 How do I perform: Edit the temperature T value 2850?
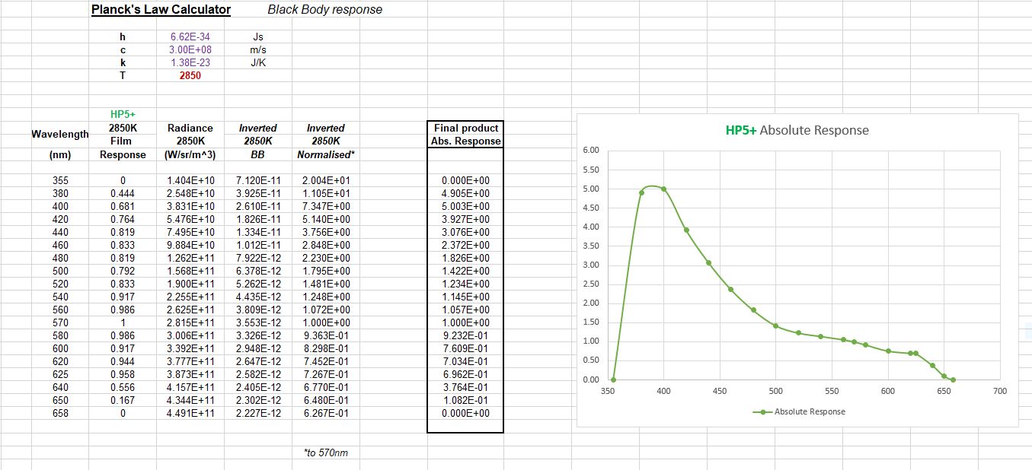190,75
